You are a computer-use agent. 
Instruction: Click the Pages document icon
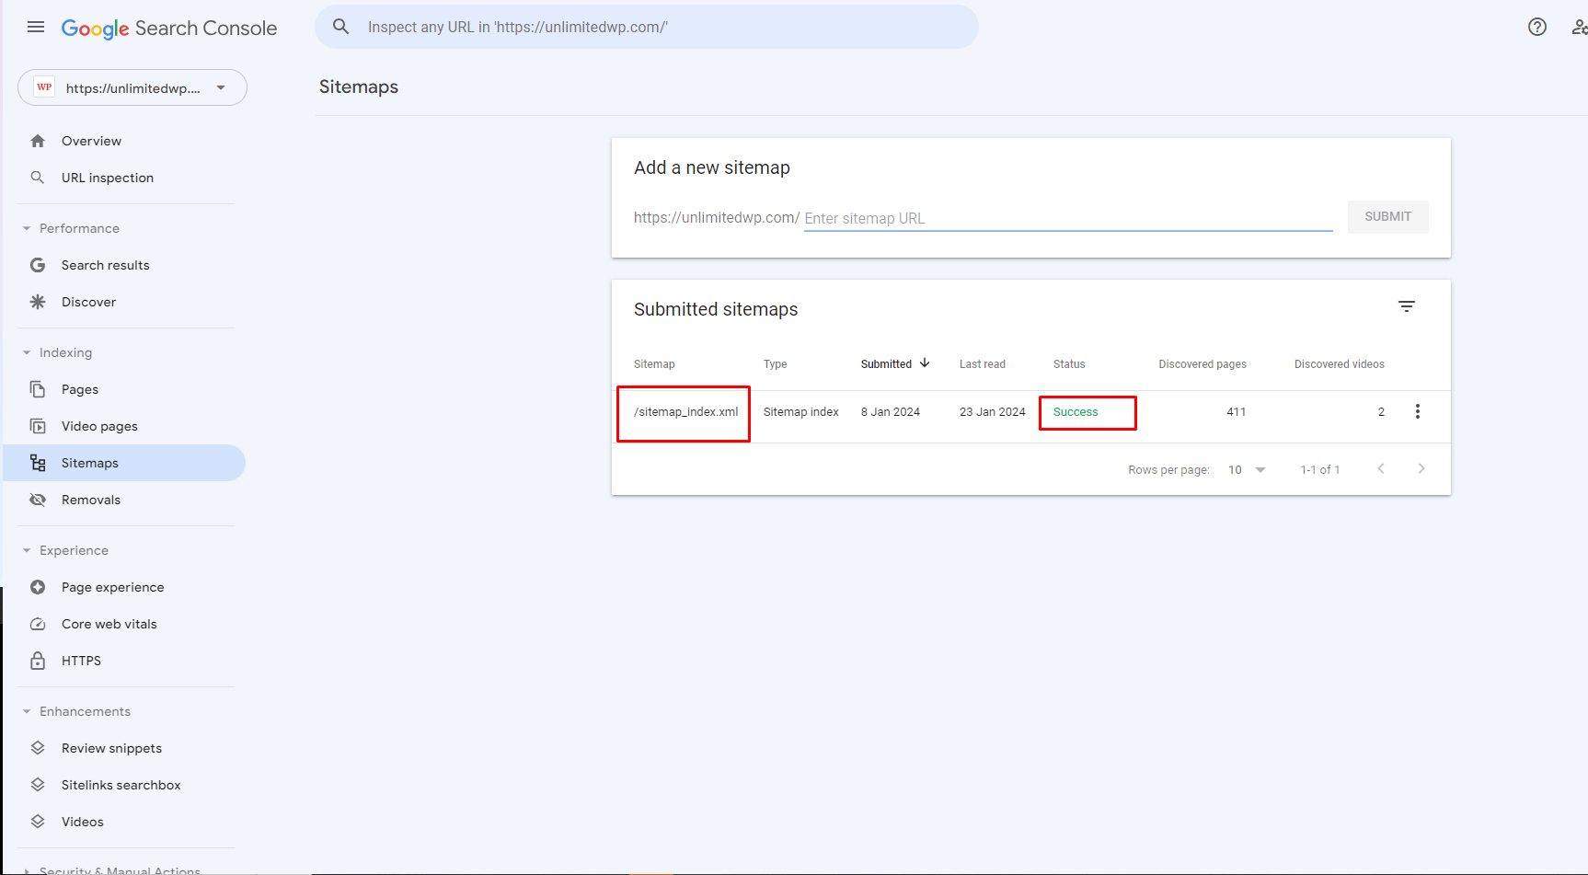(38, 389)
